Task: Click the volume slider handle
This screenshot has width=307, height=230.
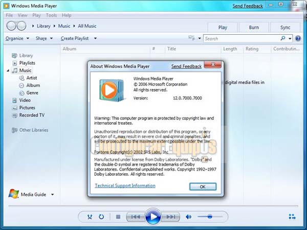Action: tap(210, 217)
